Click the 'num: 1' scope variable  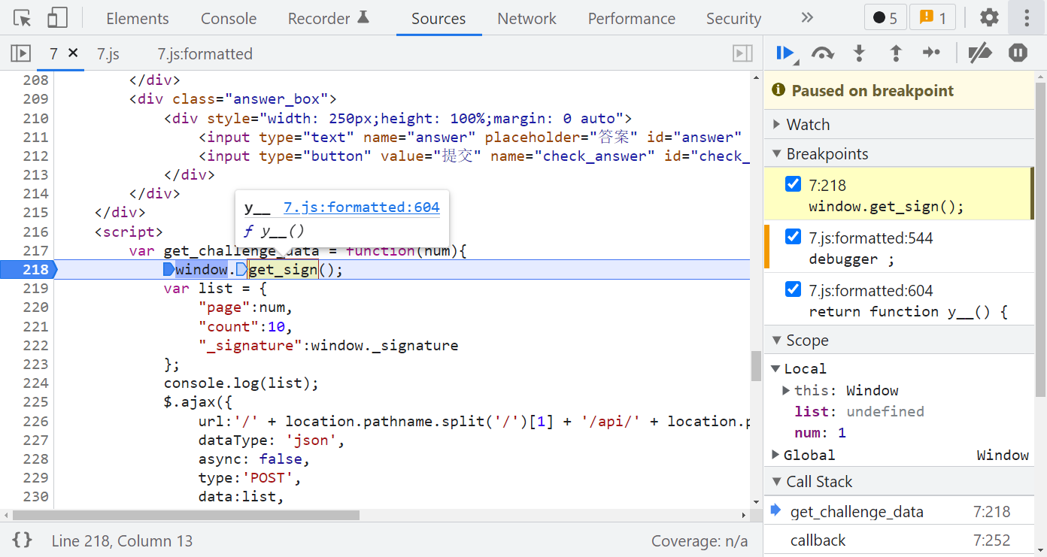coord(820,433)
